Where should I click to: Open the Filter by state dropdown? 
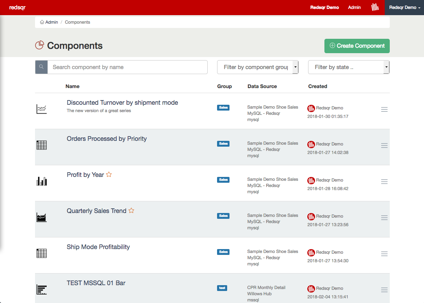tap(349, 67)
